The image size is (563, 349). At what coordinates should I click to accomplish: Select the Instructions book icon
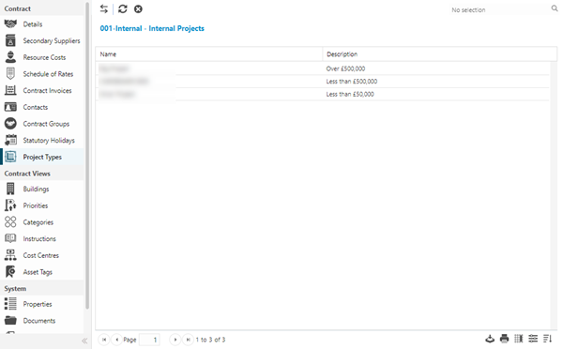point(10,238)
